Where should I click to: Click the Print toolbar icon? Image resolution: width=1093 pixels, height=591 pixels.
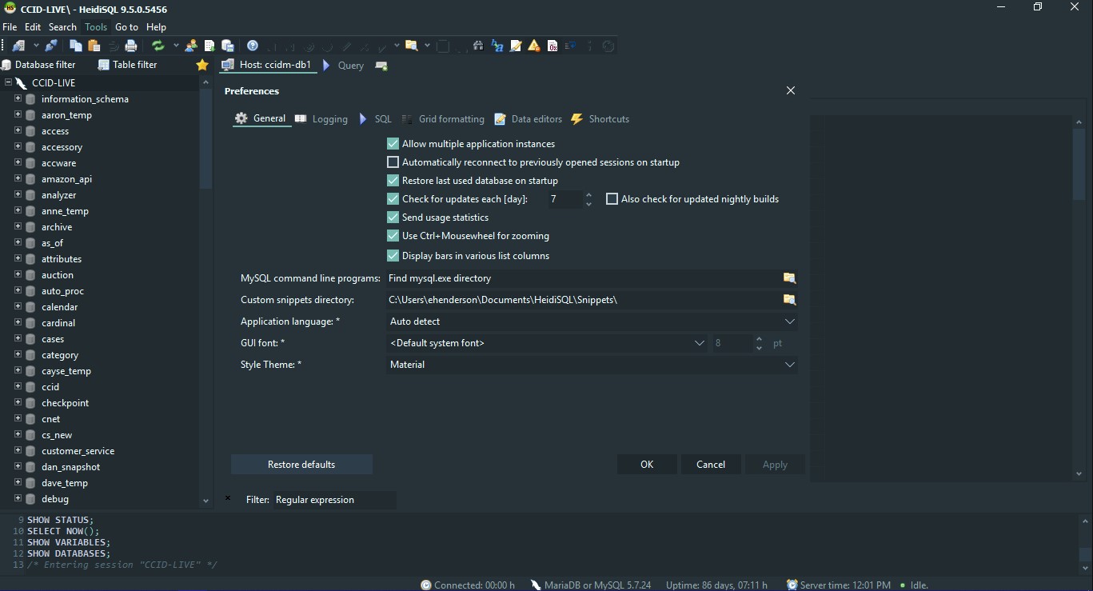[130, 46]
